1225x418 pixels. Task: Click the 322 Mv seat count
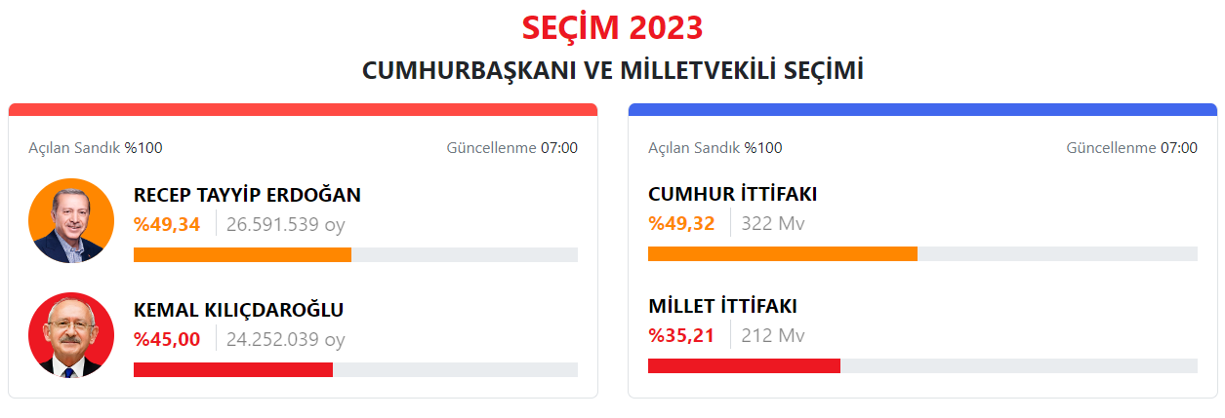[x=773, y=224]
